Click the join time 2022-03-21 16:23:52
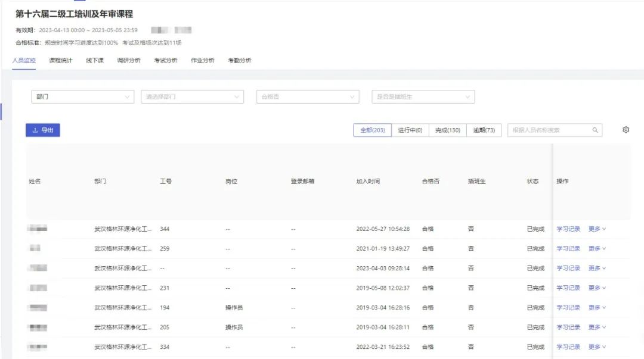This screenshot has width=644, height=359. pos(383,347)
